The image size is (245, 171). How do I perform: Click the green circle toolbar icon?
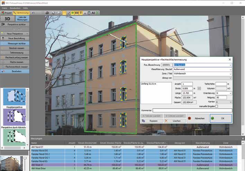click(x=73, y=13)
